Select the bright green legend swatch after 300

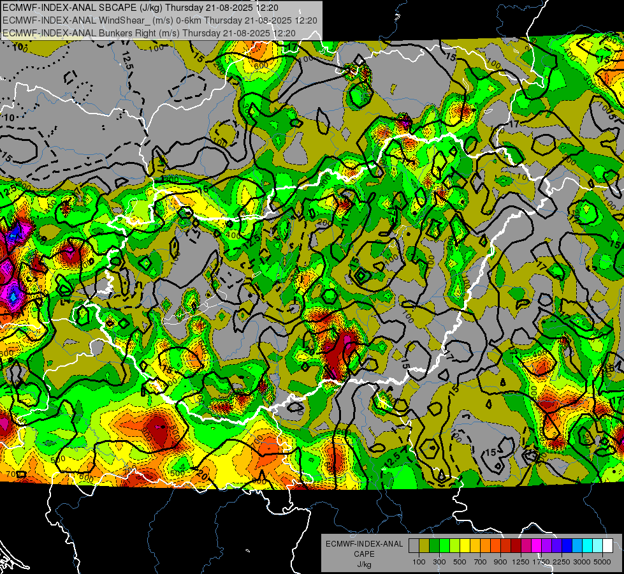pyautogui.click(x=444, y=546)
